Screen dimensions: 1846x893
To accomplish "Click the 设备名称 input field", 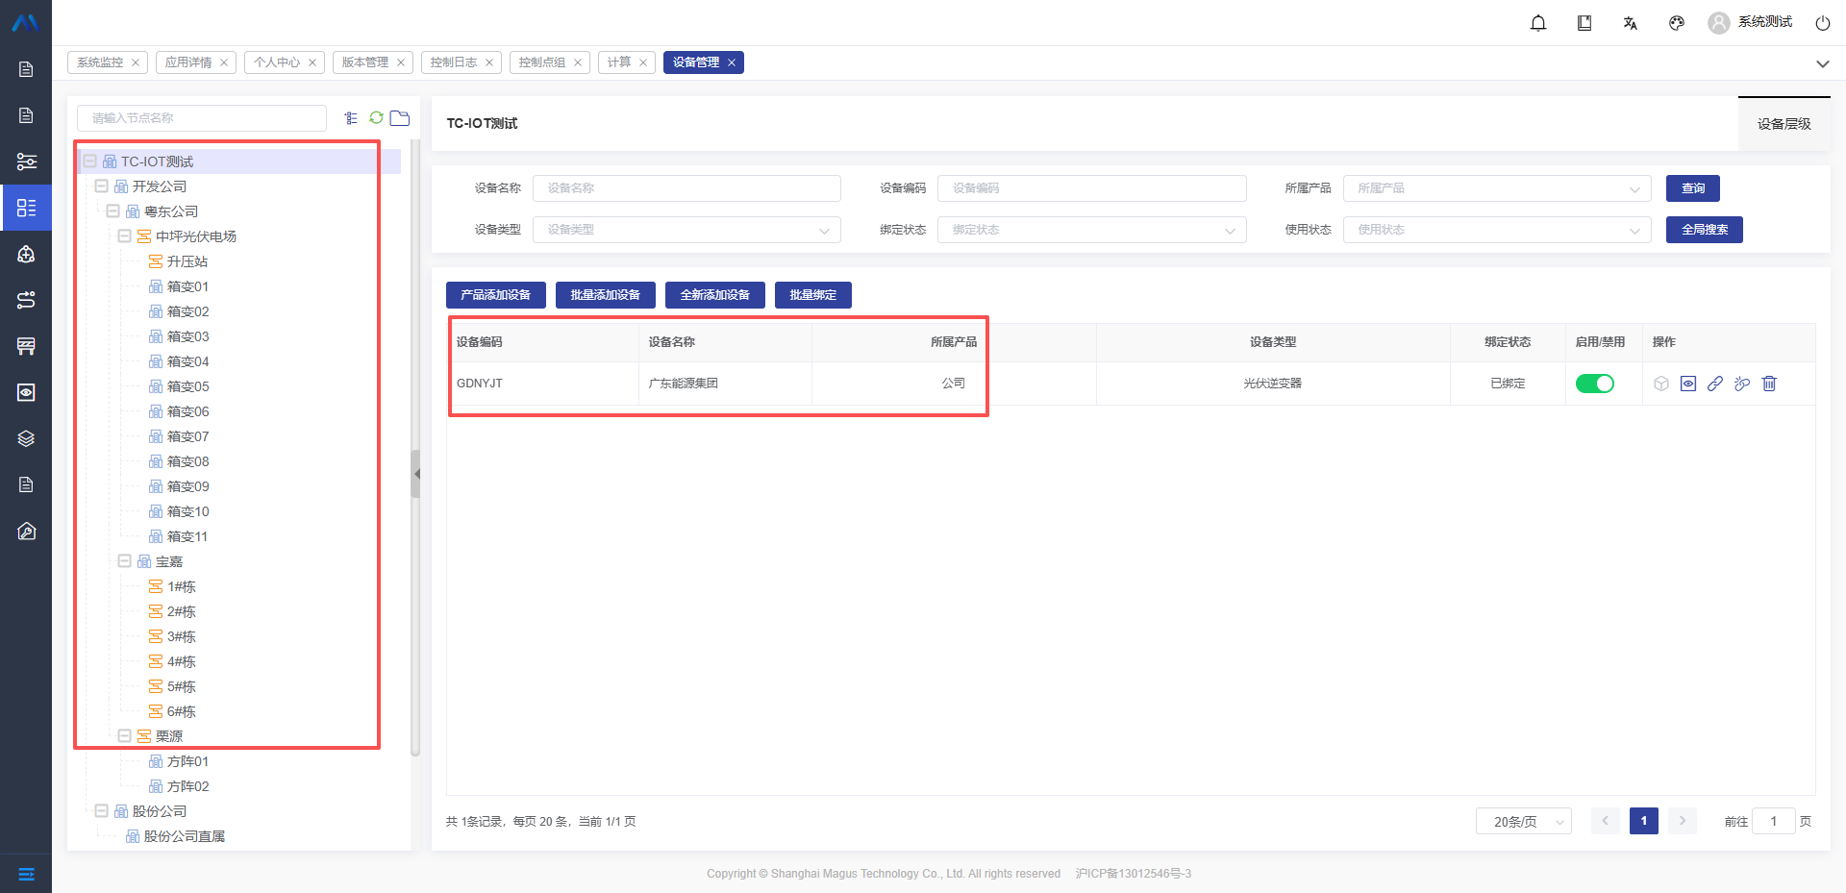I will click(x=686, y=188).
